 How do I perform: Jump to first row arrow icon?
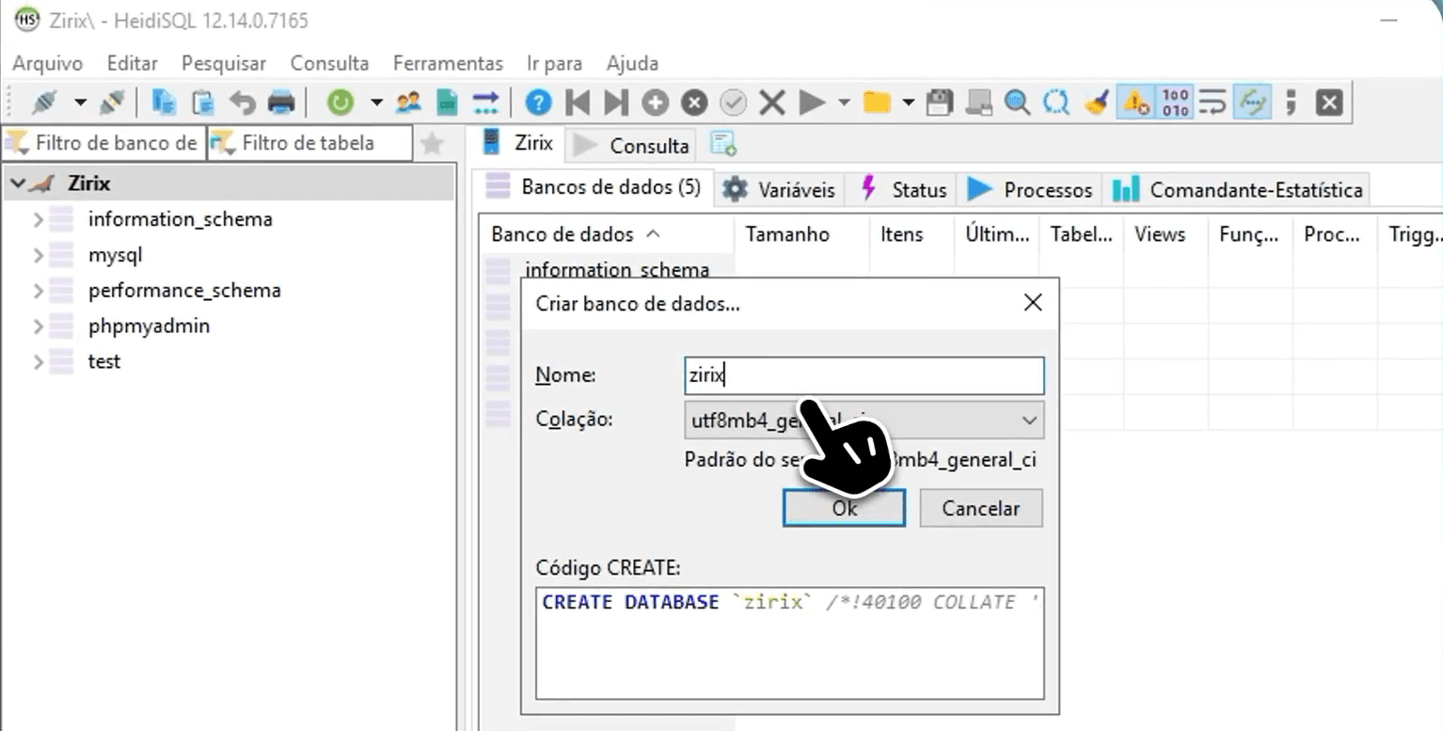[x=578, y=102]
